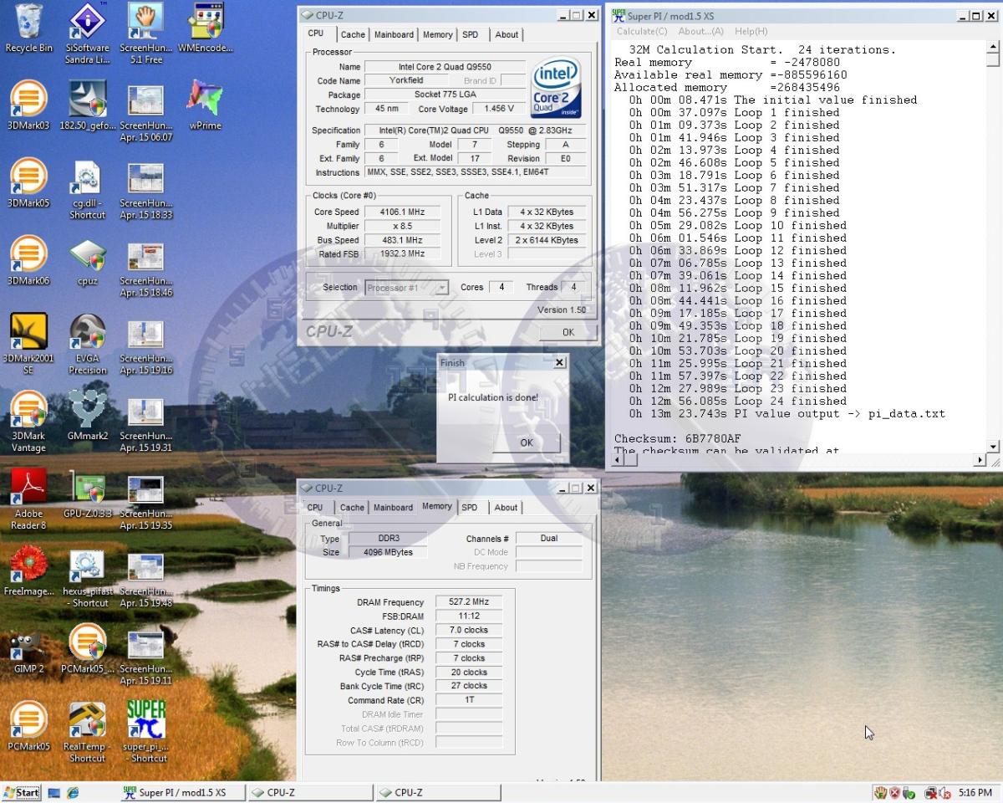This screenshot has width=1003, height=803.
Task: Open the Adobe Reader 8 icon
Action: coord(28,500)
